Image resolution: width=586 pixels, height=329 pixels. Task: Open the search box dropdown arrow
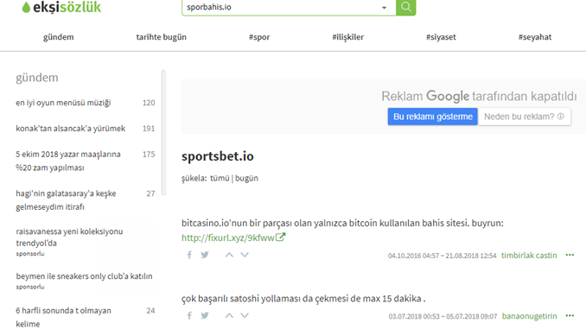coord(384,8)
